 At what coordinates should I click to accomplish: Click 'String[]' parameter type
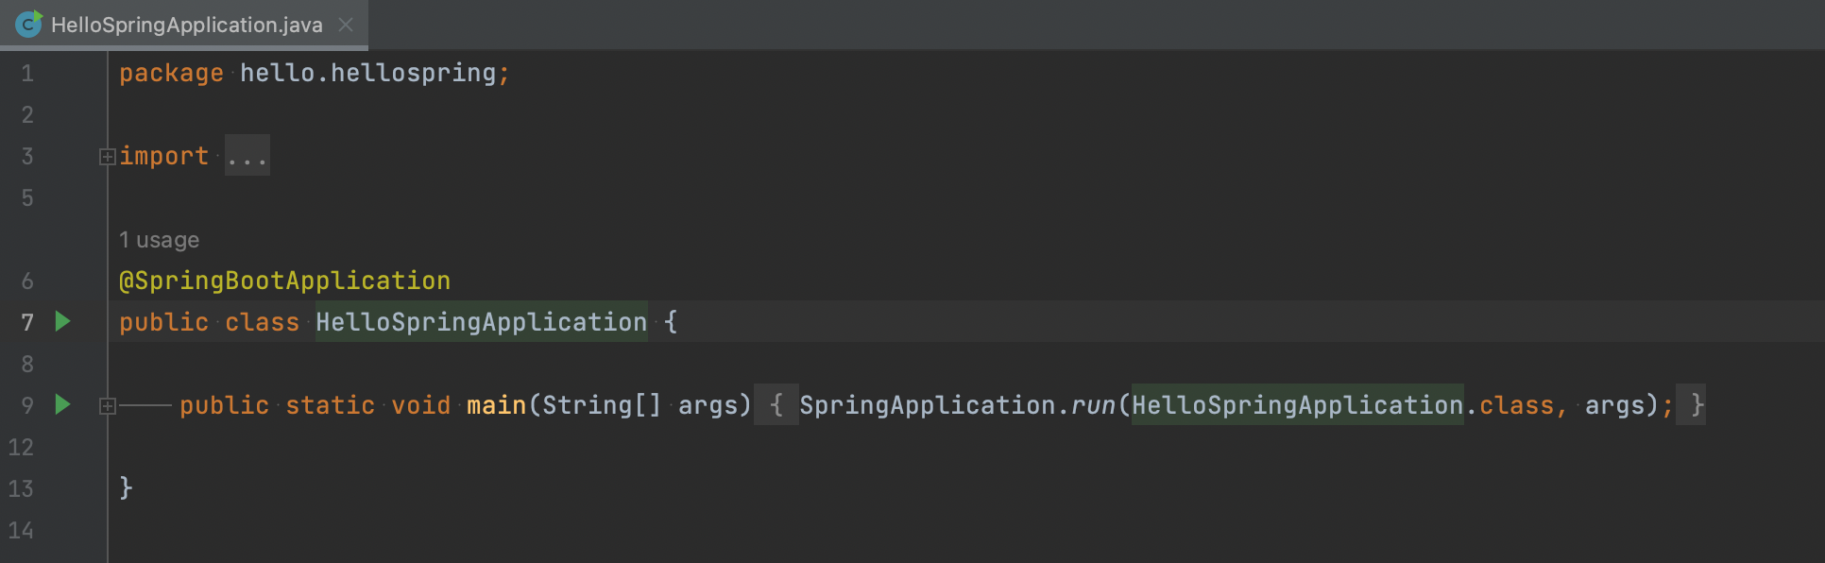(602, 405)
